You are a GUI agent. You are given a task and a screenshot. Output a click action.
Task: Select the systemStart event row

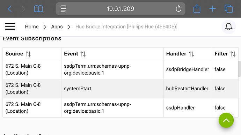[x=120, y=89]
